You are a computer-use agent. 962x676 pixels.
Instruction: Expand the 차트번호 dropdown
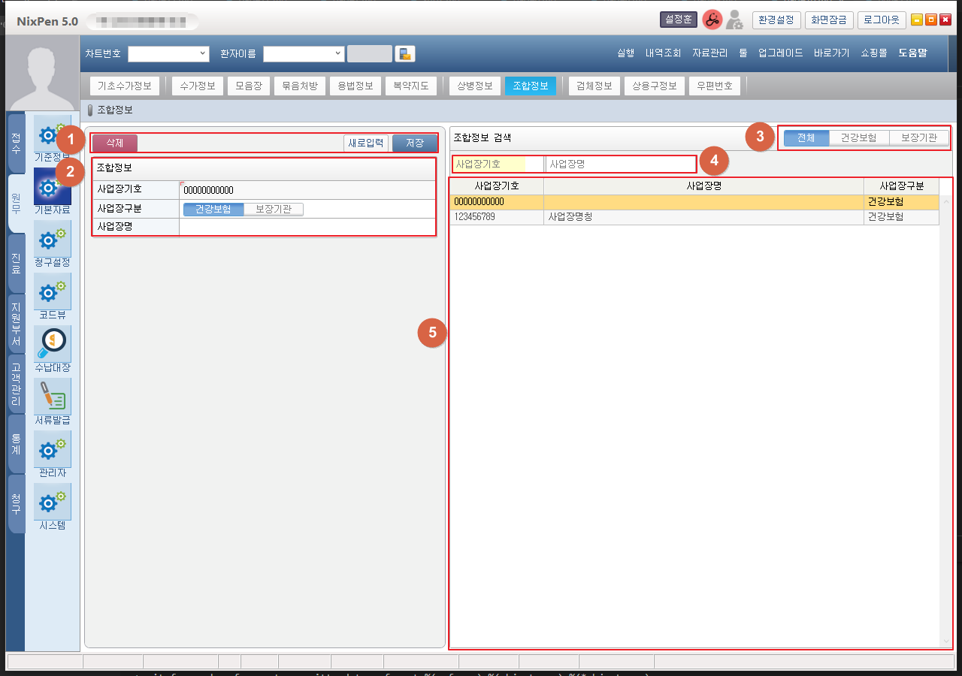click(x=202, y=54)
